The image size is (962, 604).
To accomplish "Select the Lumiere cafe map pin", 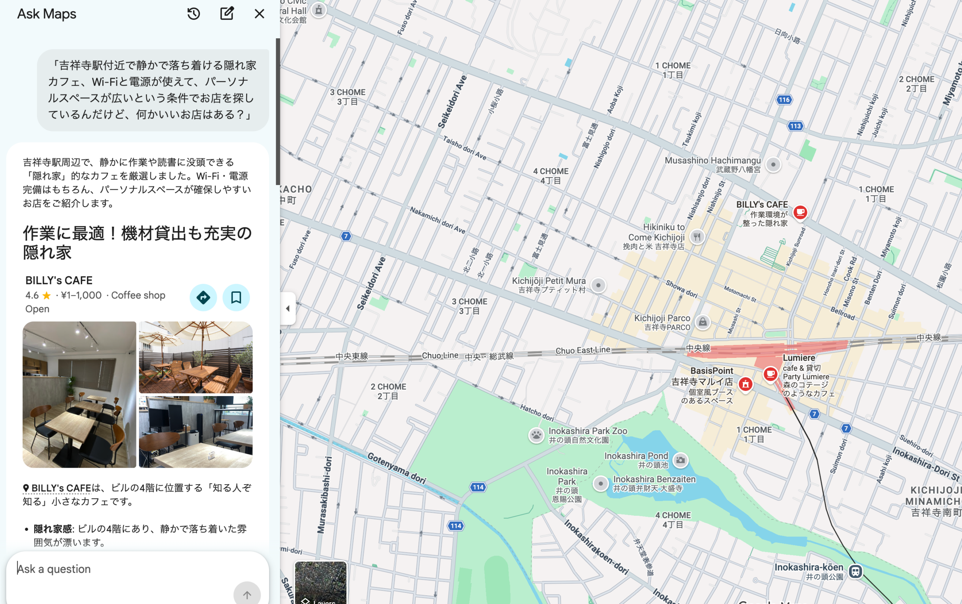I will [770, 374].
